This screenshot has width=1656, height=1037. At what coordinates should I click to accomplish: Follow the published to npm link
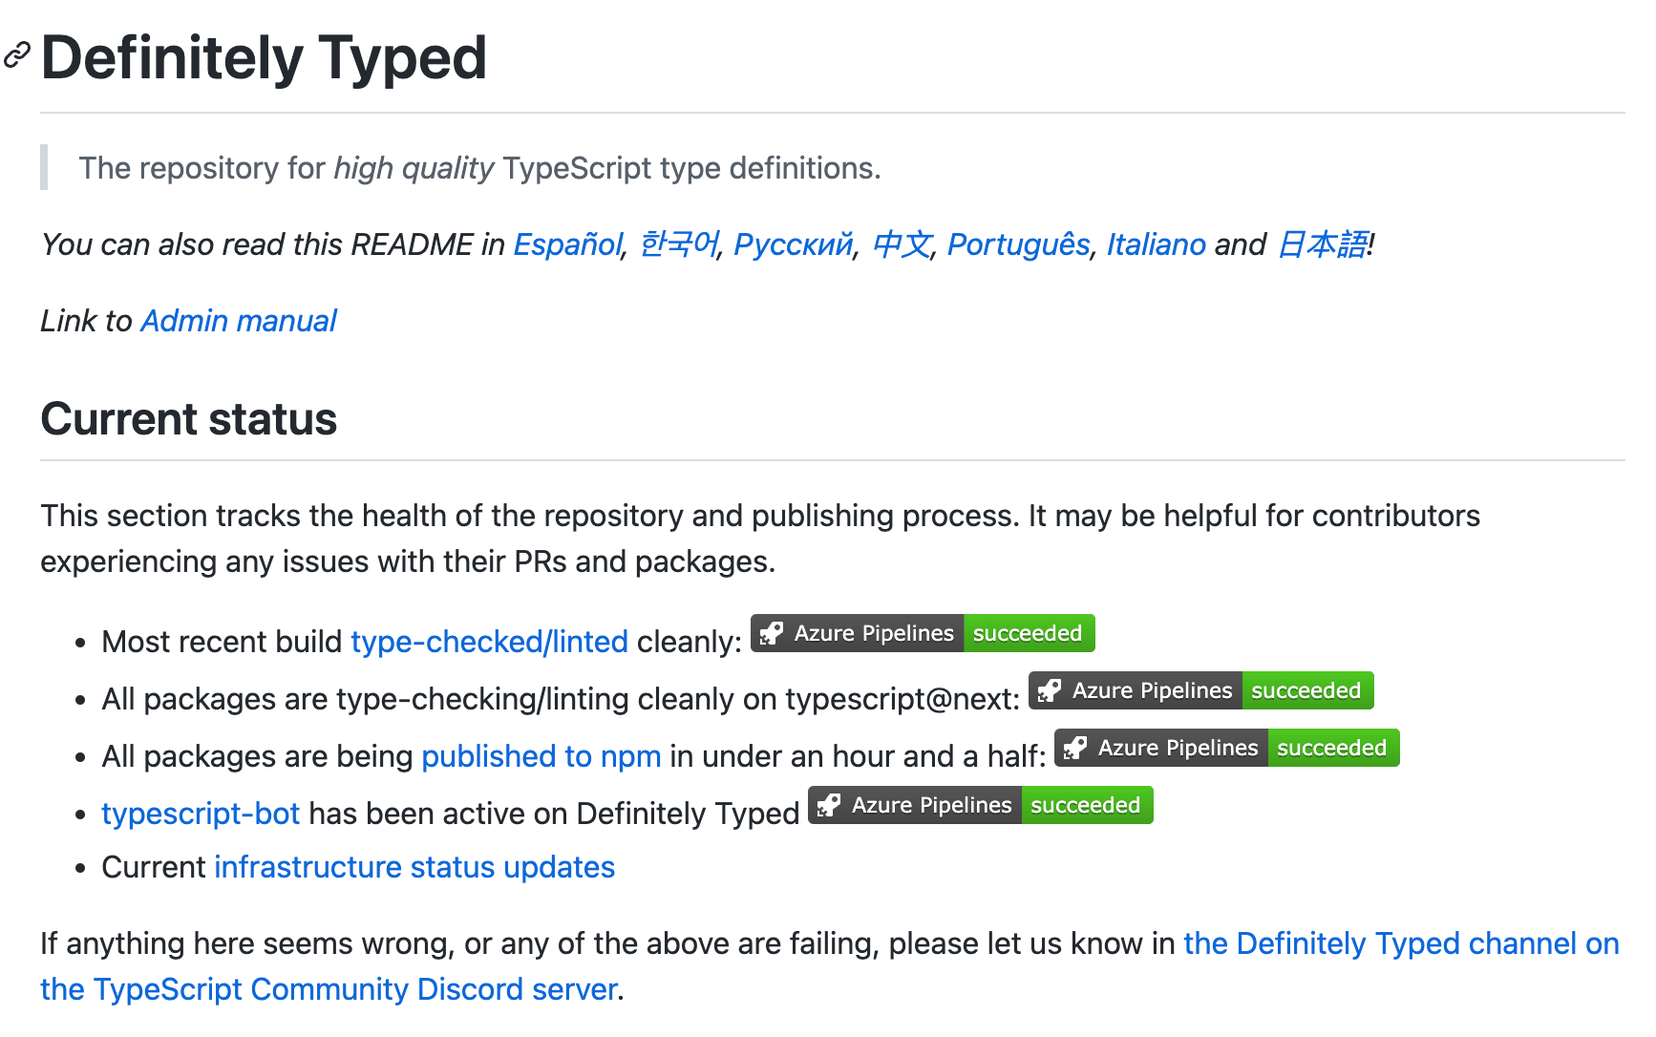[541, 756]
